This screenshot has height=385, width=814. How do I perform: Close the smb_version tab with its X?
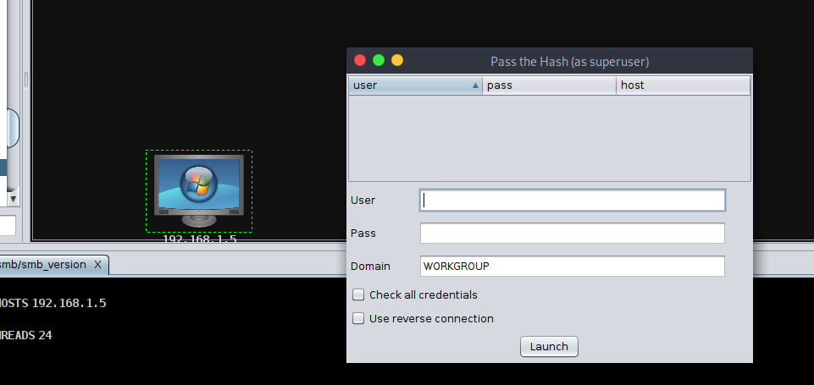[97, 265]
